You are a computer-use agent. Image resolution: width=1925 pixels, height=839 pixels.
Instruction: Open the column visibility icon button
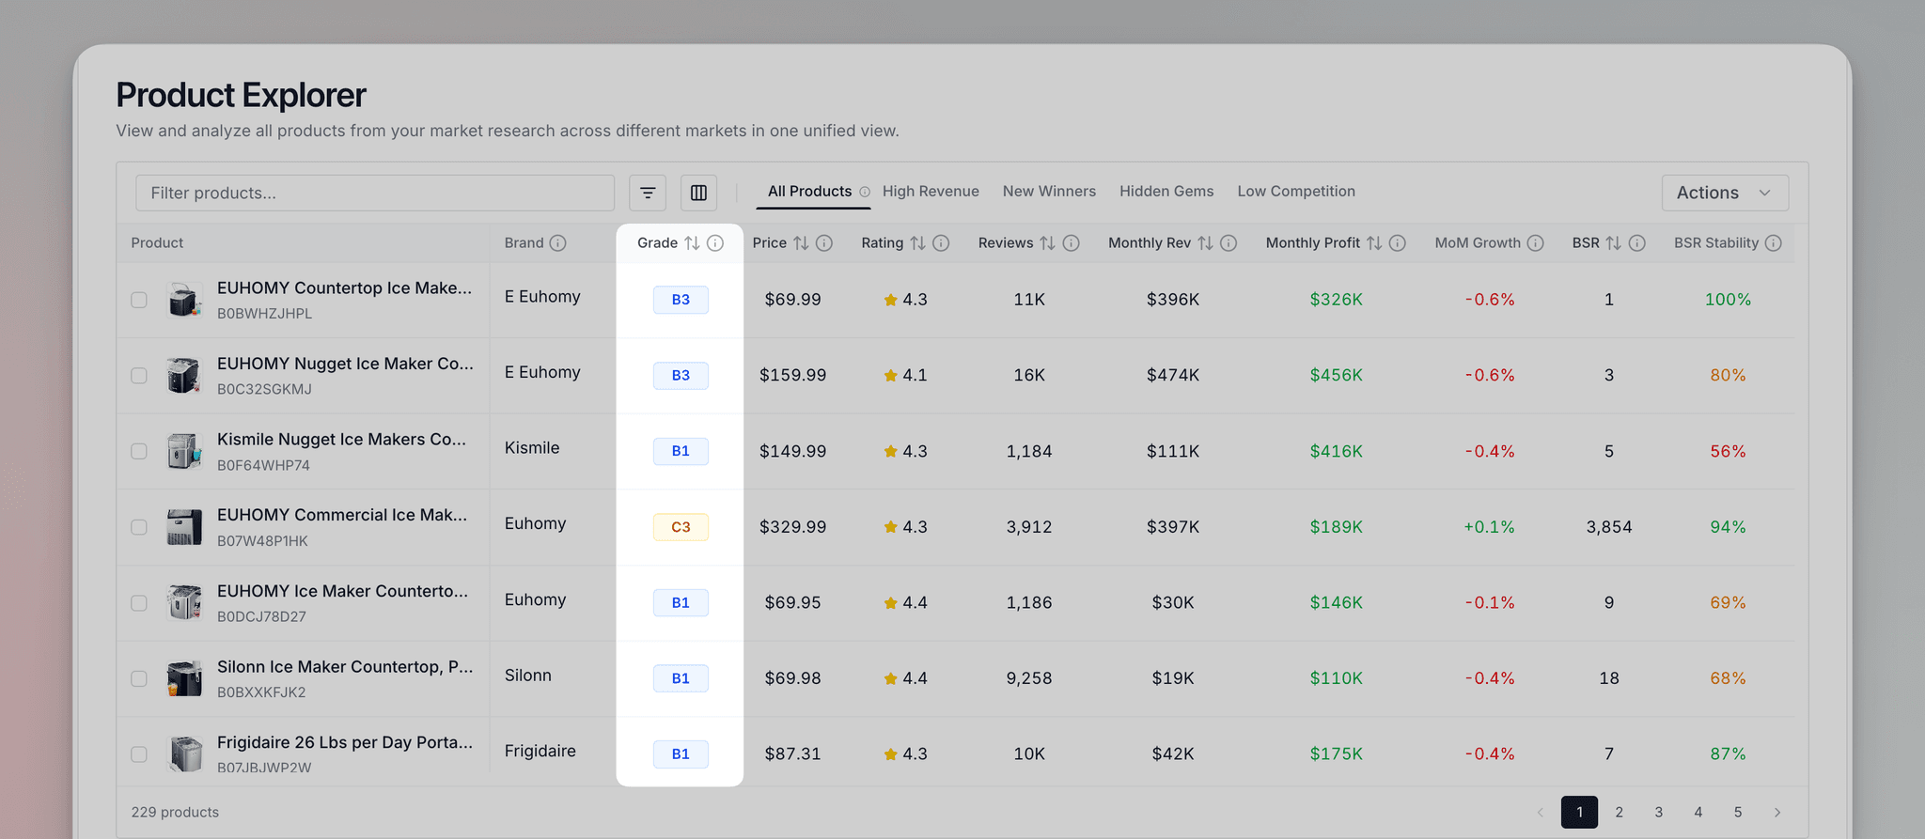[698, 193]
